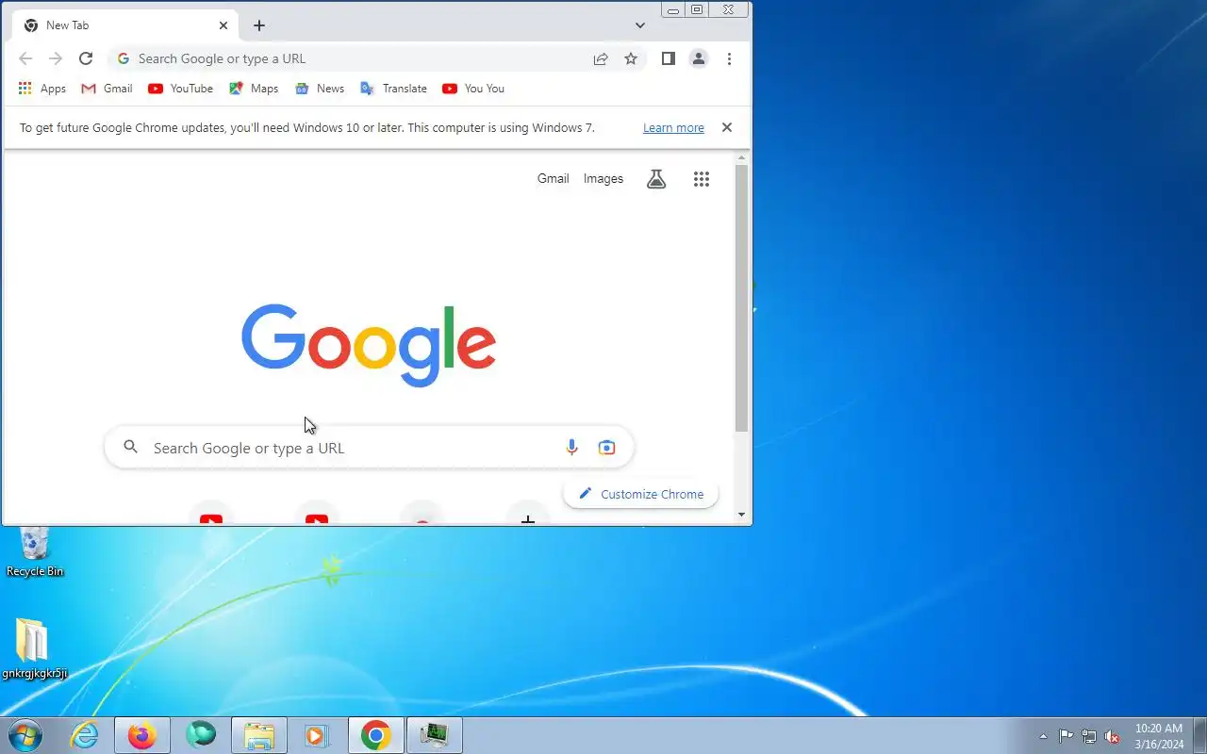Show hidden system tray icons
This screenshot has width=1207, height=754.
click(1043, 736)
